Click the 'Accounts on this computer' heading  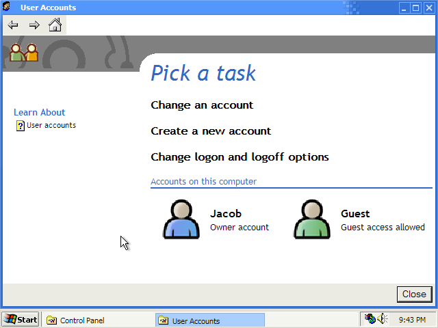203,182
